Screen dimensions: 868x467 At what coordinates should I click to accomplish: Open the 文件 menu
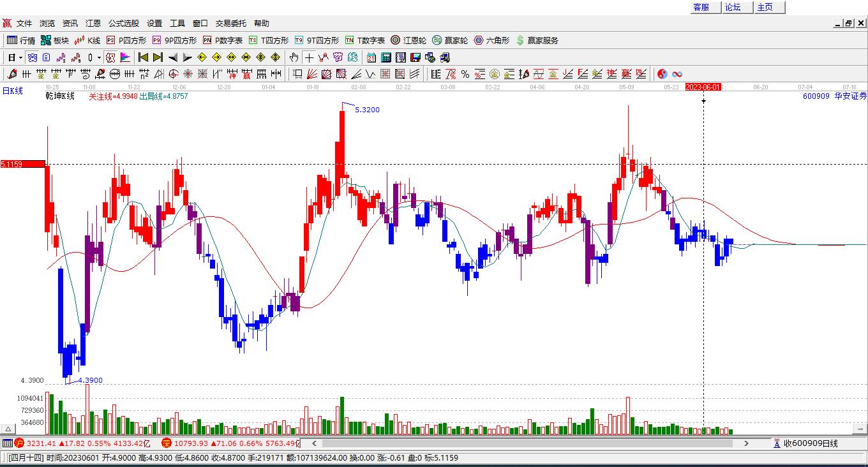(x=24, y=24)
